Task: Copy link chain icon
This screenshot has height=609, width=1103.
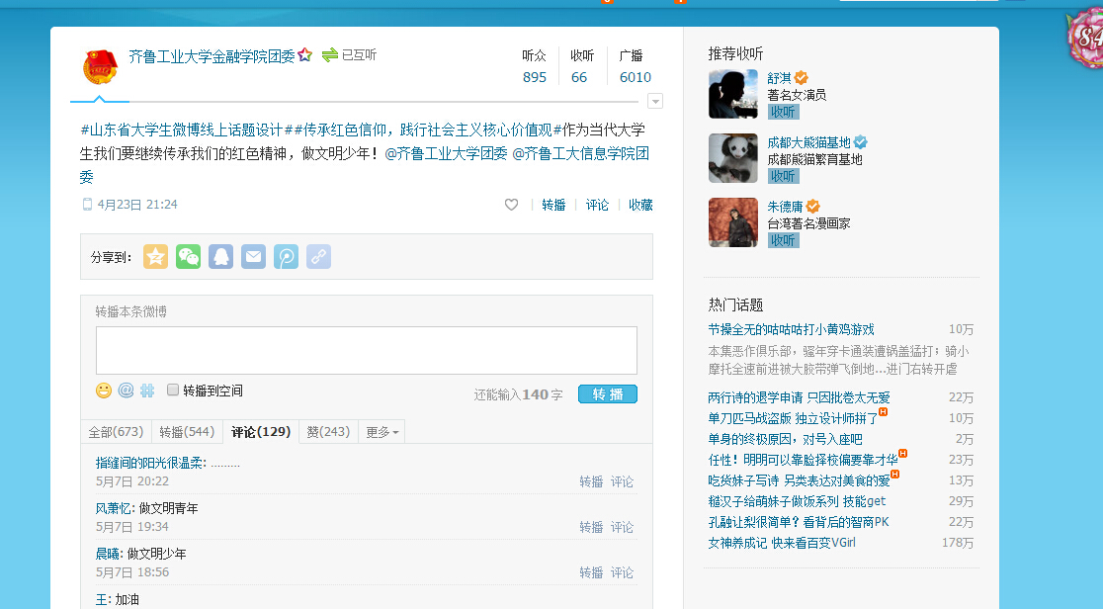Action: 318,257
